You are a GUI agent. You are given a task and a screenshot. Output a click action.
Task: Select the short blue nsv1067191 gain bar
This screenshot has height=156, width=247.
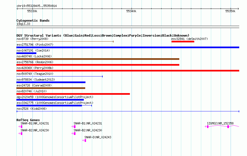[x=26, y=53]
